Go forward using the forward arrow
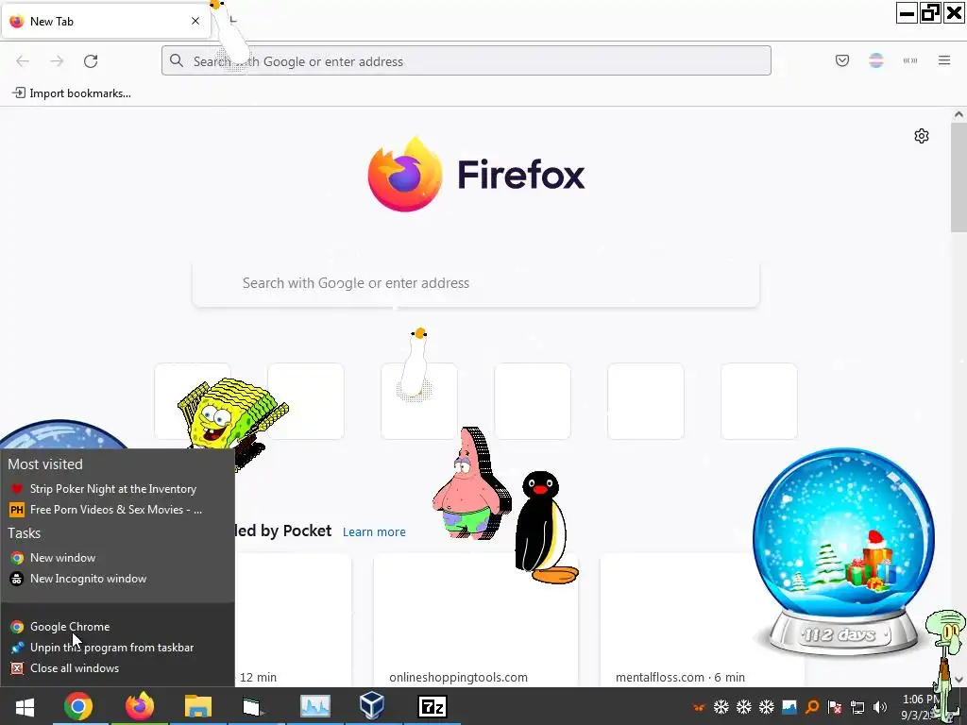The image size is (967, 725). click(57, 61)
